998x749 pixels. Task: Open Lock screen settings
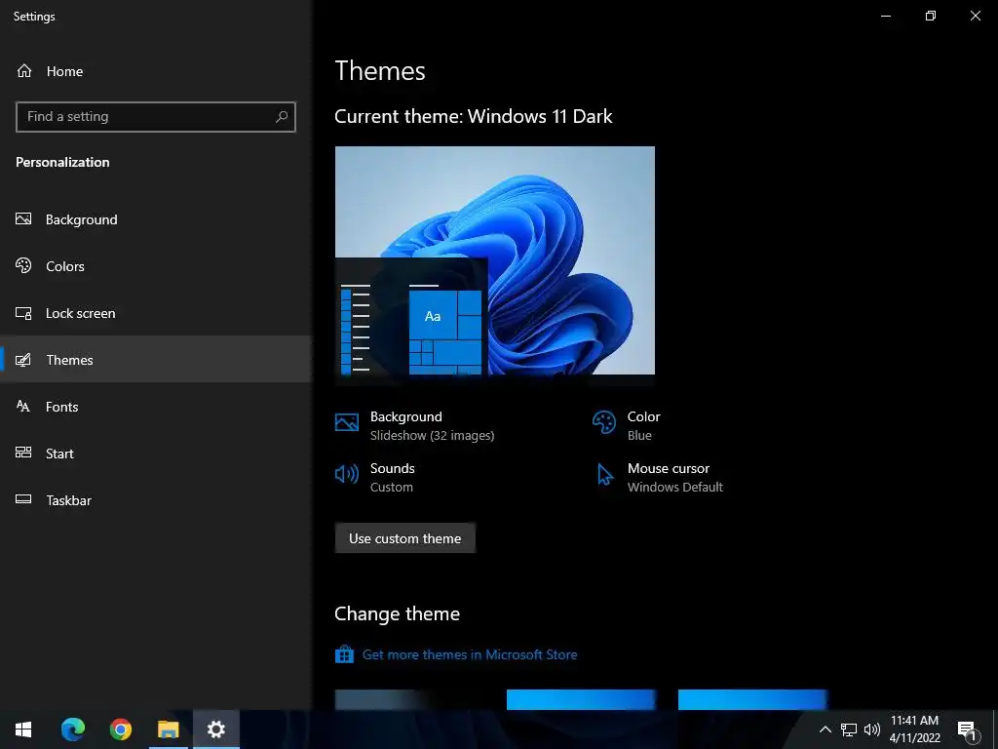pos(156,313)
